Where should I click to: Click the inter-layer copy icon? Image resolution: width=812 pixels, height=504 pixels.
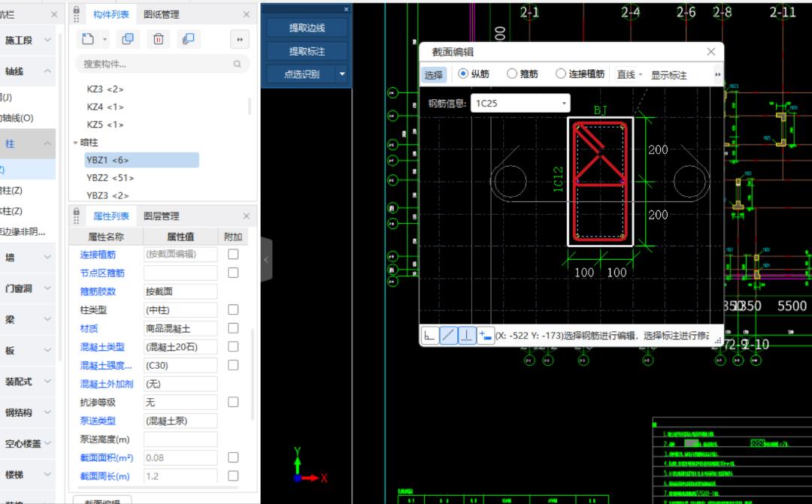[x=189, y=39]
